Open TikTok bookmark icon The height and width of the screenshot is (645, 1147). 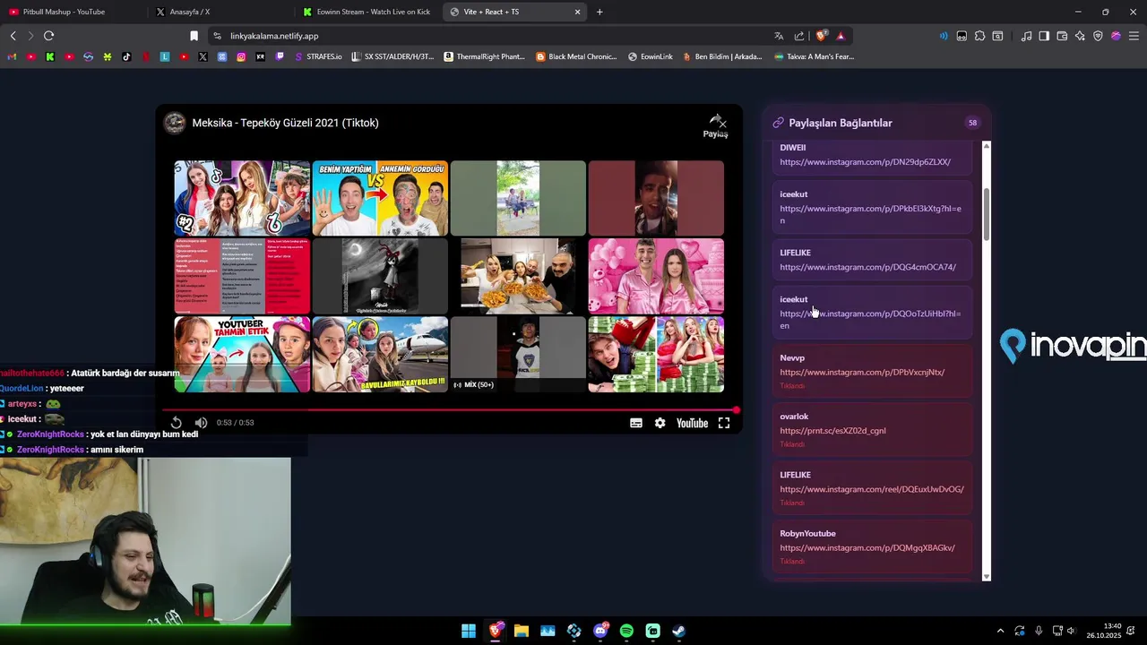(126, 56)
